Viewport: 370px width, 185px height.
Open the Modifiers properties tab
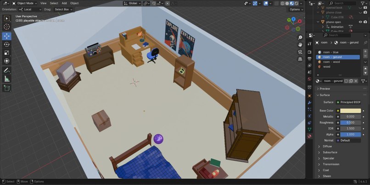click(x=309, y=103)
